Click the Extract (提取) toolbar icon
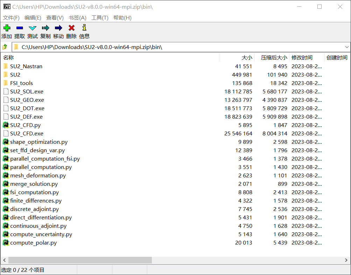Screen dimensions: 351x275 tap(20, 28)
